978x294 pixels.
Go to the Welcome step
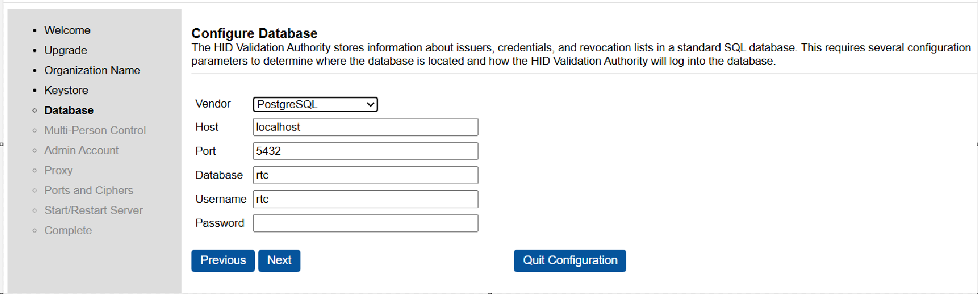tap(67, 30)
